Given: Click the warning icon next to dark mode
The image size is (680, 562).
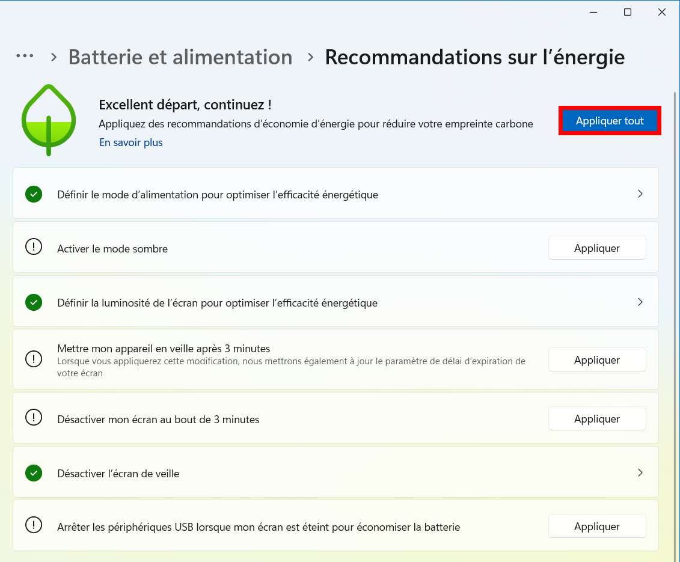Looking at the screenshot, I should pos(34,247).
